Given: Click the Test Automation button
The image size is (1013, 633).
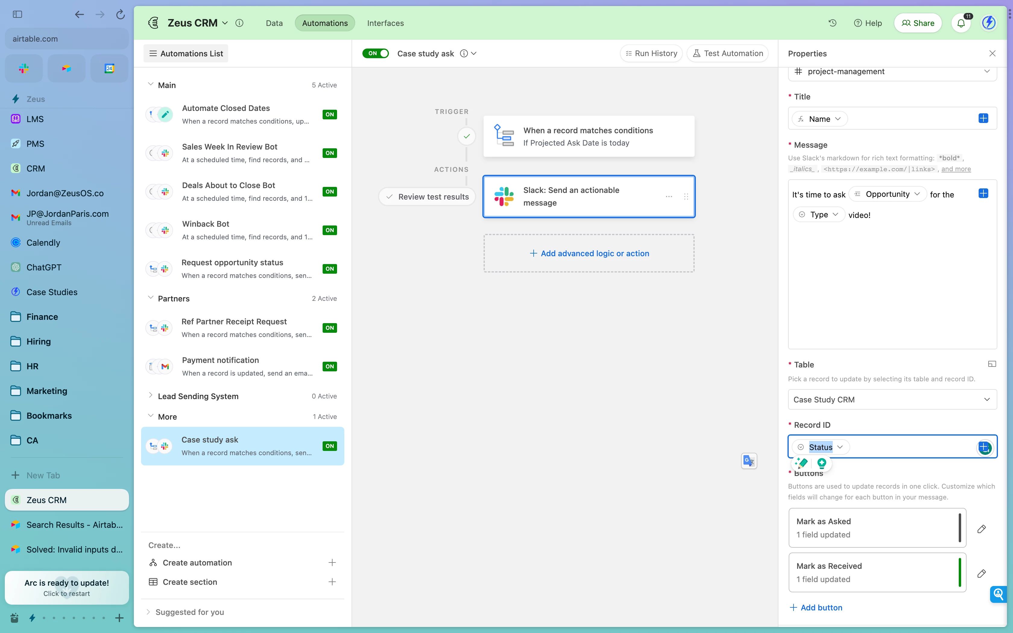Looking at the screenshot, I should pos(727,53).
